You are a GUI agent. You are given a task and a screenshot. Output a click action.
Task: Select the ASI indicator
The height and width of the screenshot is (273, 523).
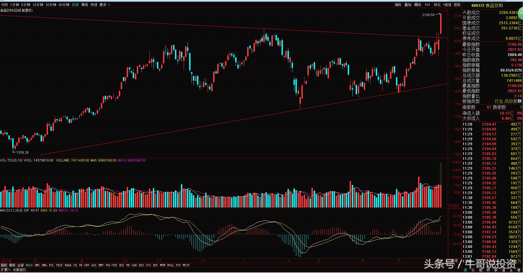[94, 265]
